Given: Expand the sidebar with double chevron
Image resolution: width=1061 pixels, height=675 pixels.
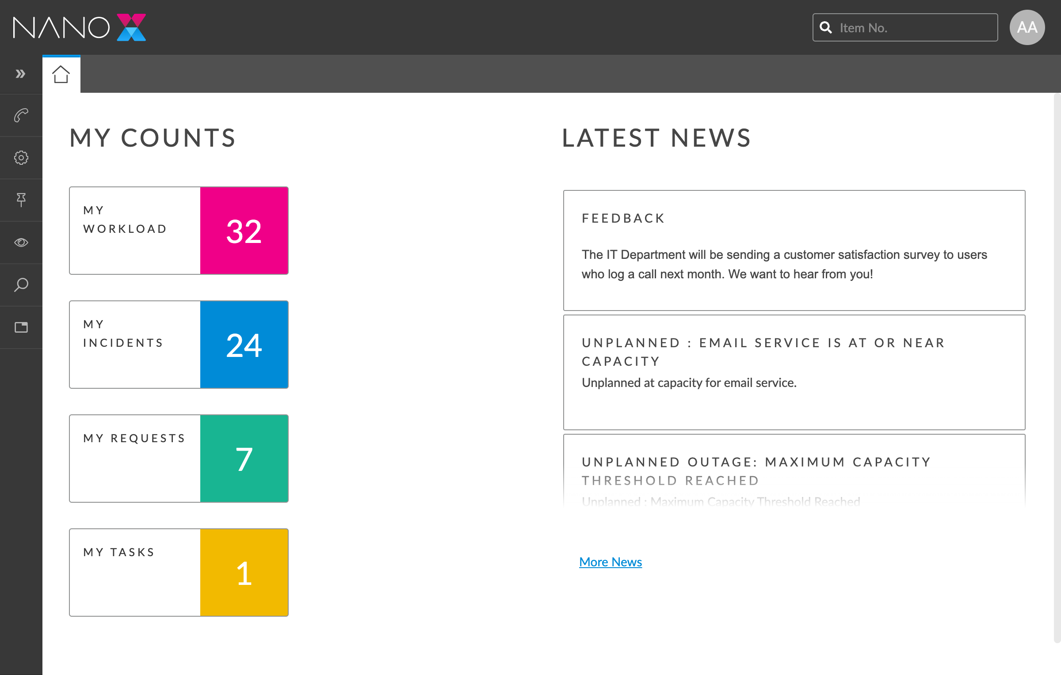Looking at the screenshot, I should click(x=20, y=74).
